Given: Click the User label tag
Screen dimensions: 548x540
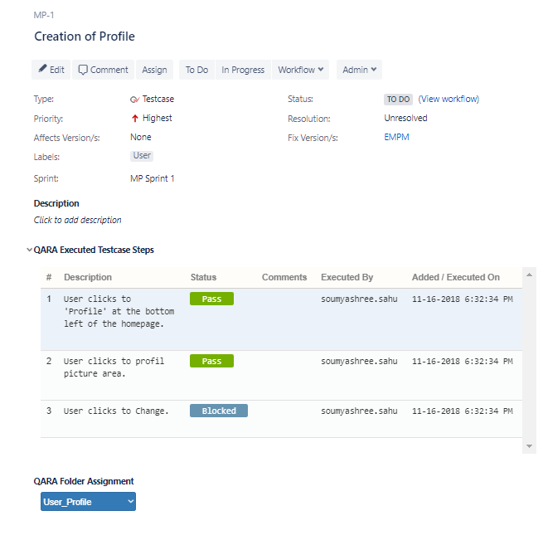Looking at the screenshot, I should [142, 156].
